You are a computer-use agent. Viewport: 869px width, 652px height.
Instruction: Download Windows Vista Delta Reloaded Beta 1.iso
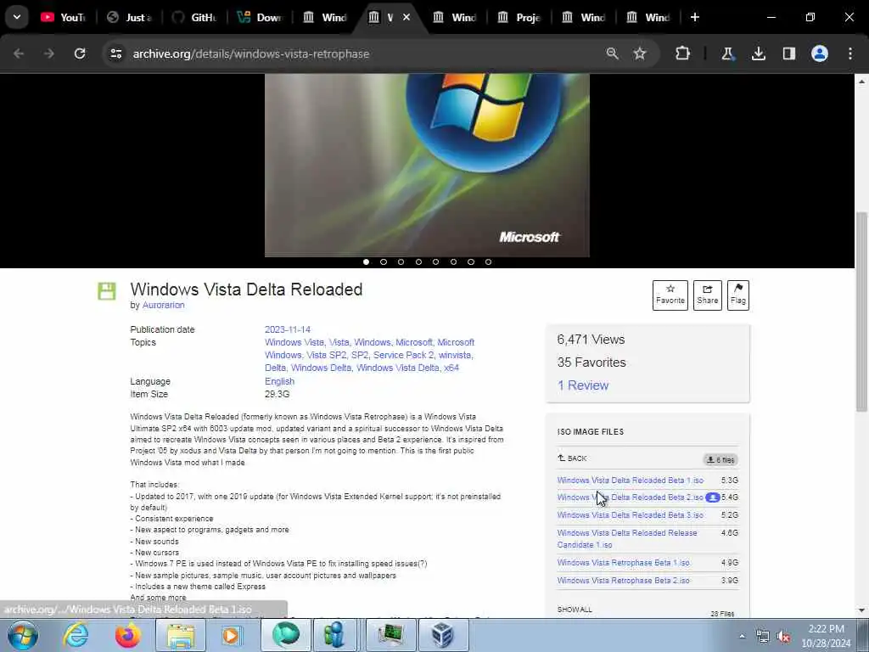631,481
